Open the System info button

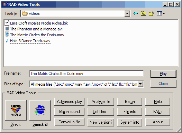[130, 122]
